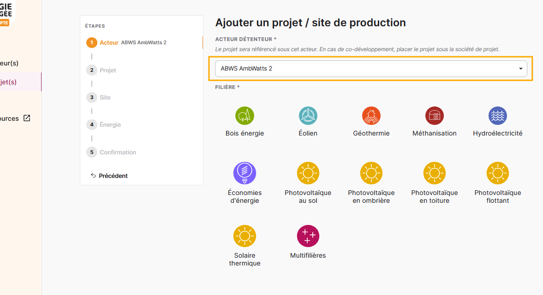The image size is (543, 295).
Task: Choose Photovoltaïque en ombrière sun icon
Action: (371, 173)
